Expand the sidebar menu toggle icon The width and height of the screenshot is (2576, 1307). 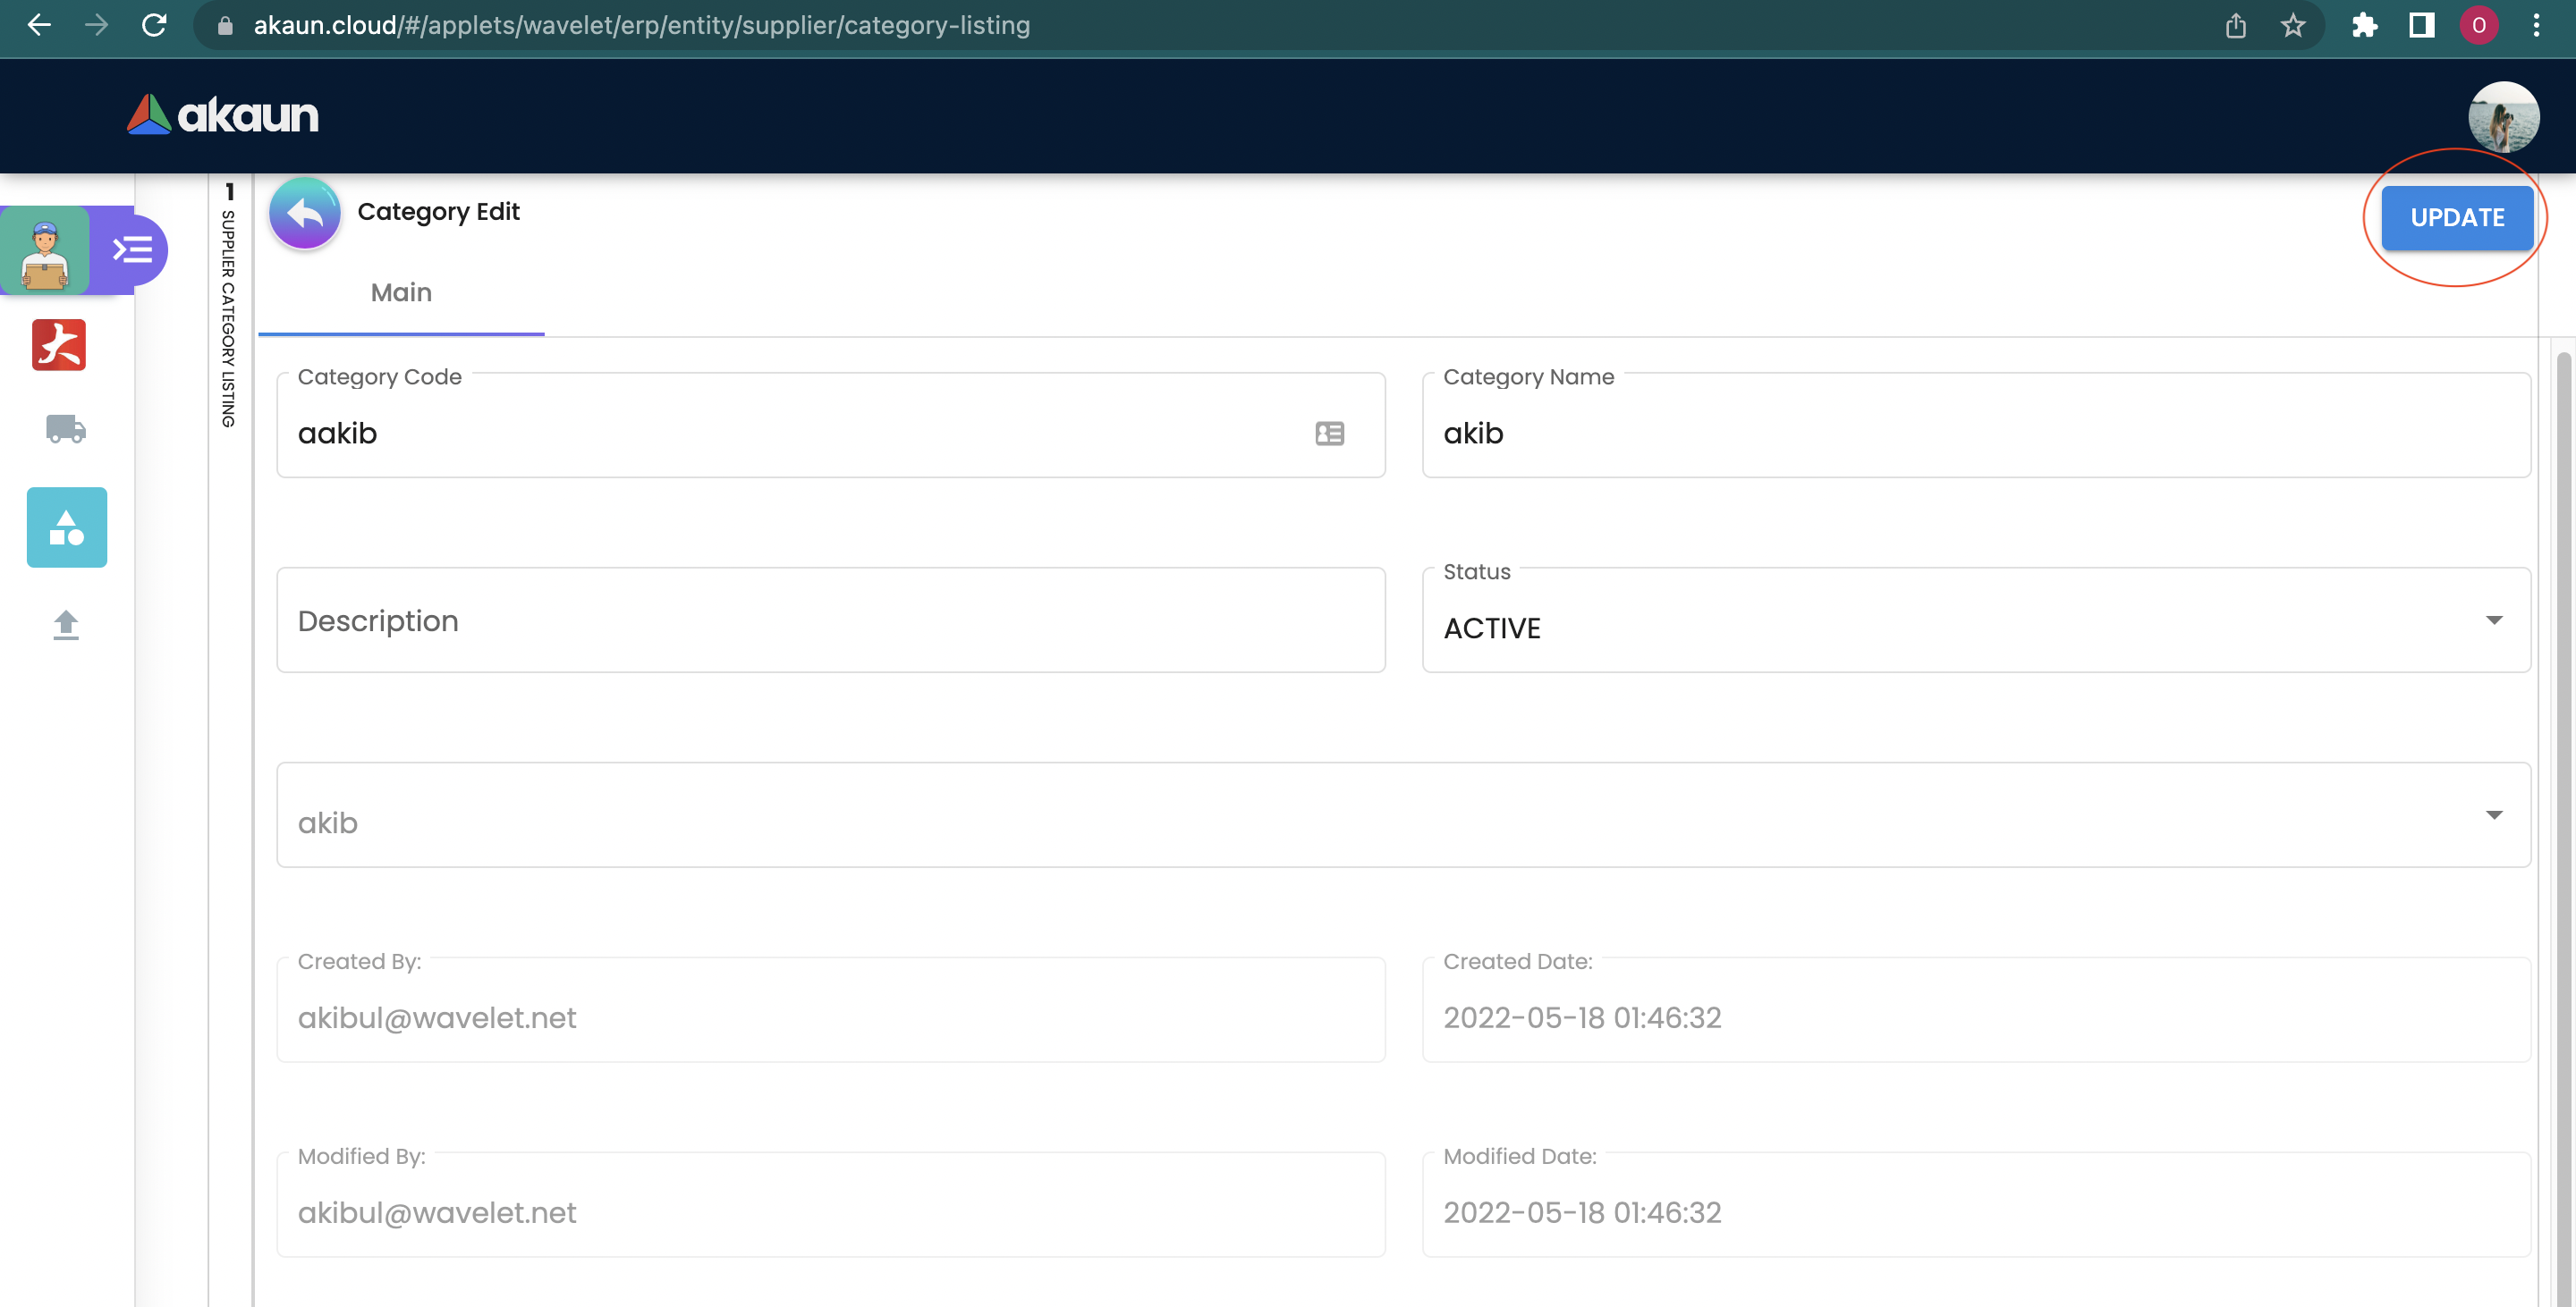132,249
